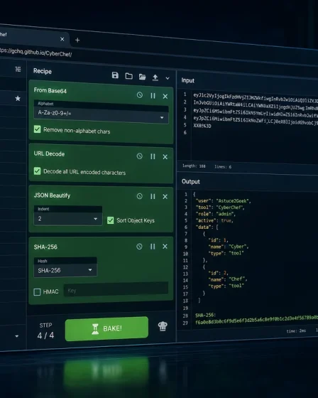Click the open folder icon in the Recipe header
Screen dimensions: 318x398
point(142,77)
